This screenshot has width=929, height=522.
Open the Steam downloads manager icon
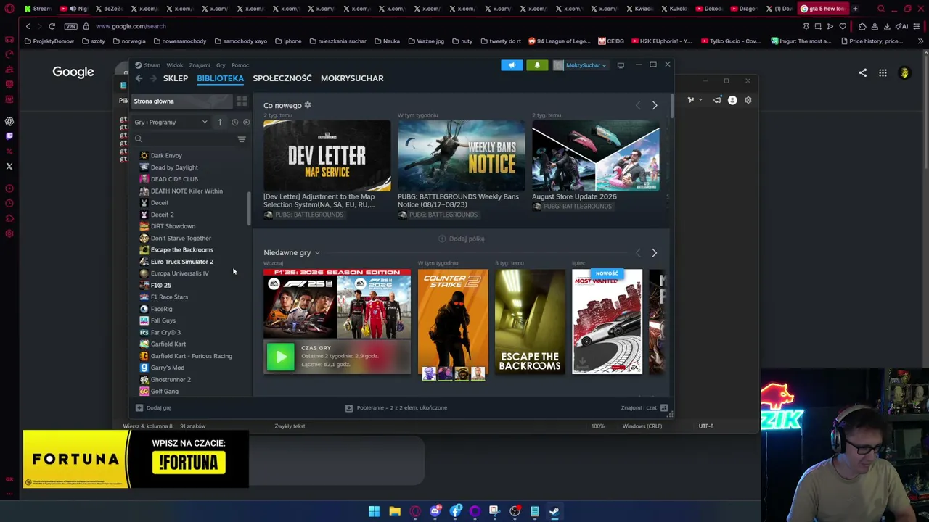coord(349,408)
